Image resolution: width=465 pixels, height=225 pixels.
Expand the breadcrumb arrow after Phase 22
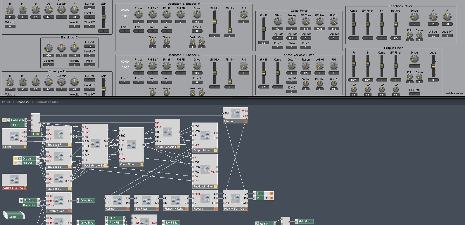(x=32, y=102)
